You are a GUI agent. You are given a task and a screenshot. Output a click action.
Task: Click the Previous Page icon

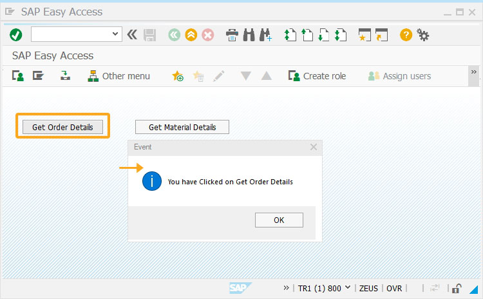(307, 35)
